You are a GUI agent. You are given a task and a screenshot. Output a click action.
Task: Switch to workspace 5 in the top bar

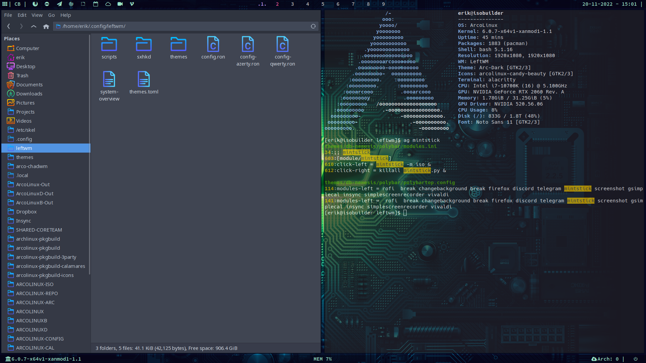[x=322, y=4]
